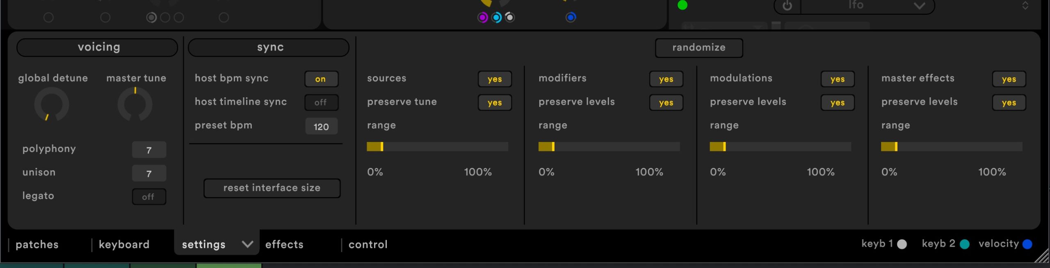The image size is (1050, 268).
Task: Click the sources range slider
Action: point(437,147)
